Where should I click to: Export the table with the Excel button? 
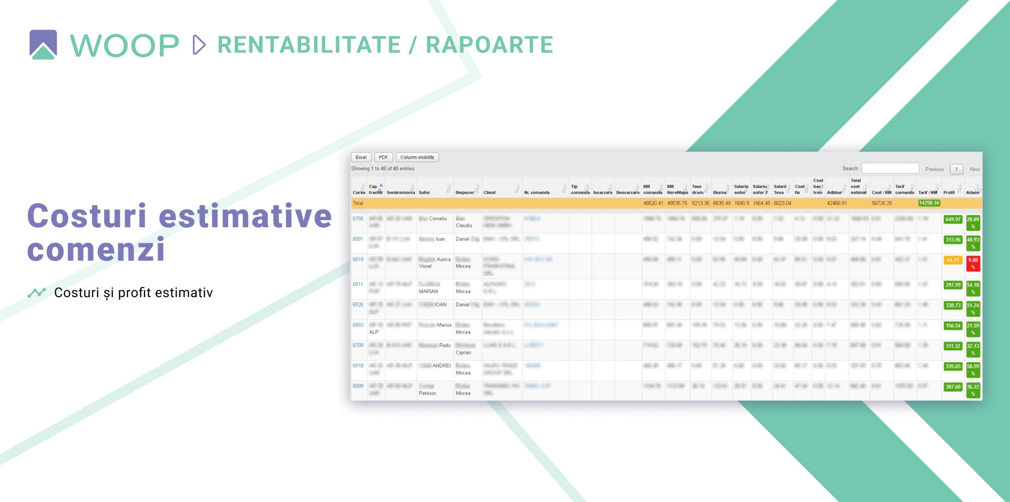(x=361, y=157)
